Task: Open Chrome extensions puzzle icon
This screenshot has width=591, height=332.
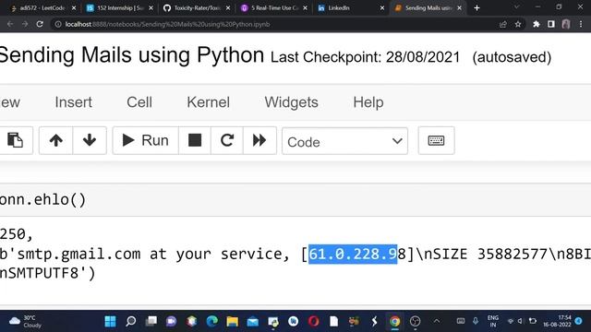Action: [536, 24]
